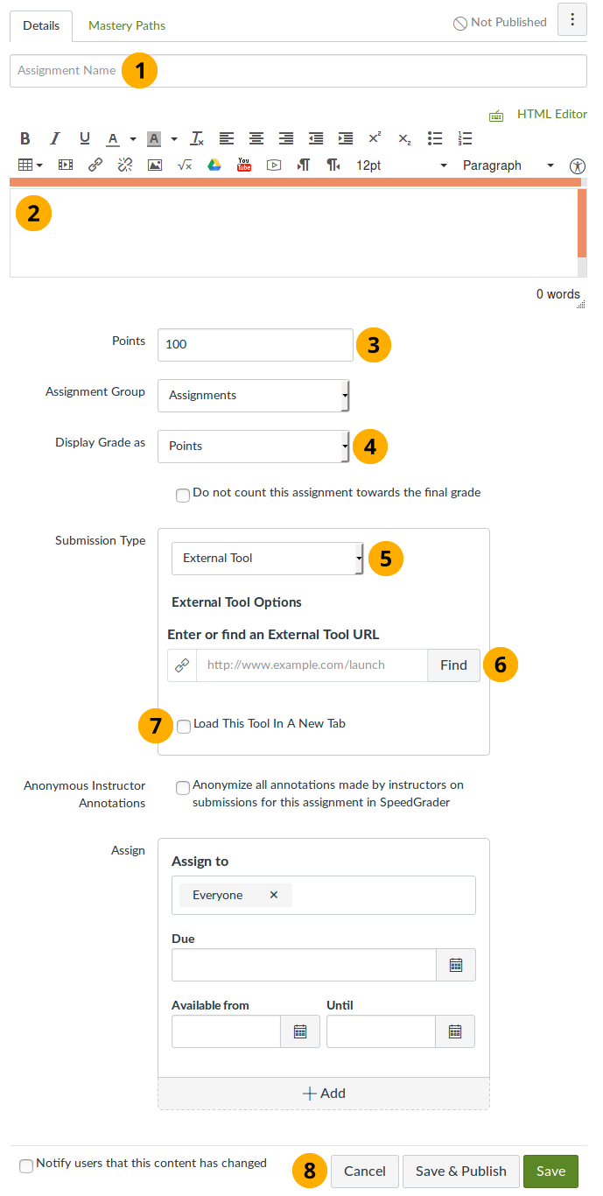
Task: Click the bulleted list icon
Action: [x=435, y=138]
